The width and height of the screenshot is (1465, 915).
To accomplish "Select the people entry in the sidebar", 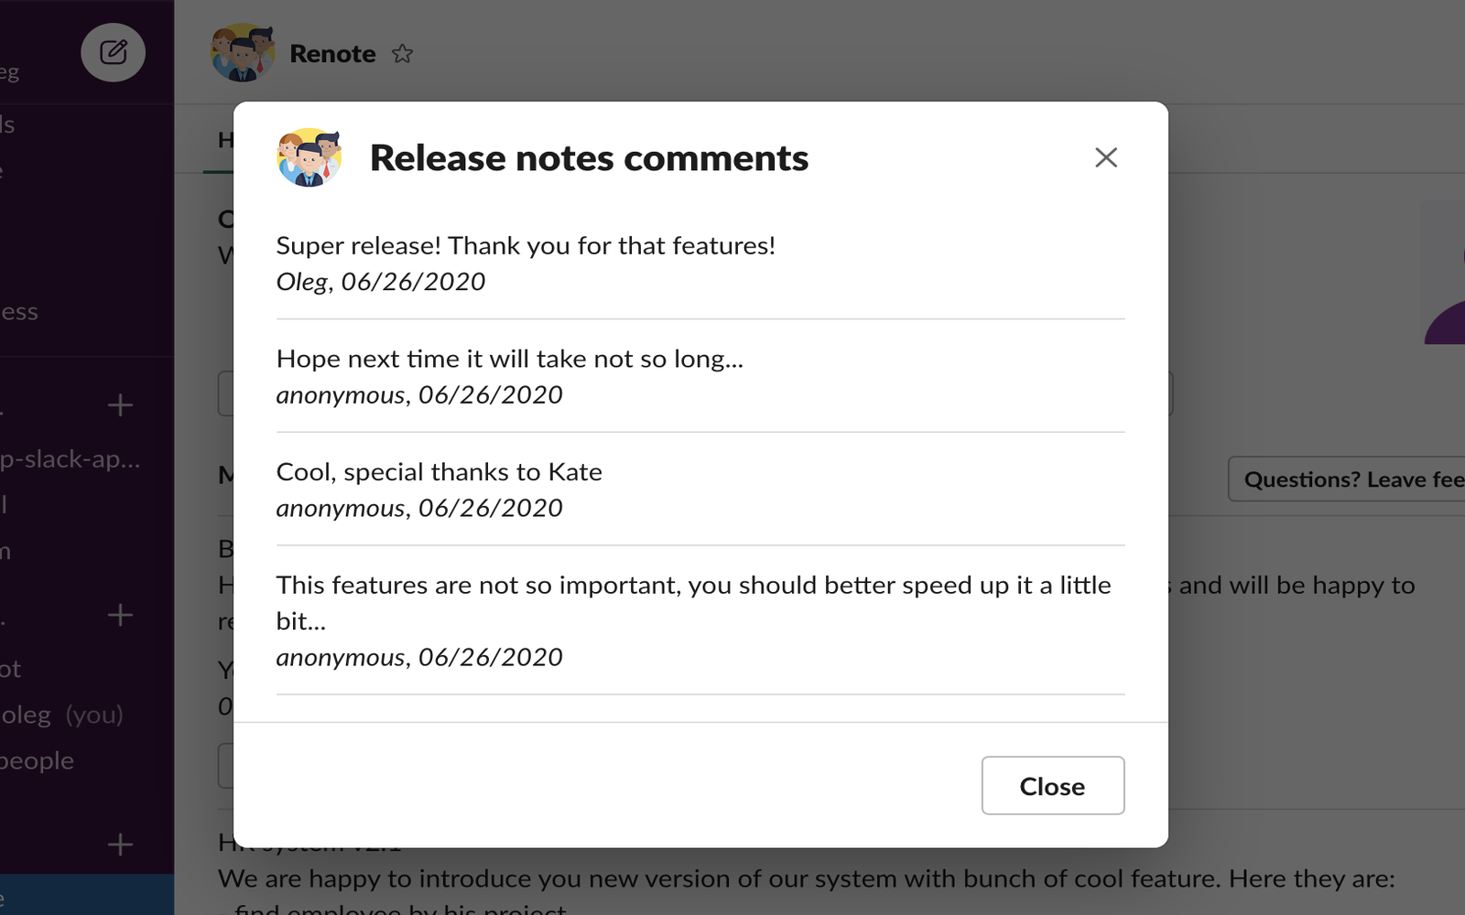I will point(37,760).
